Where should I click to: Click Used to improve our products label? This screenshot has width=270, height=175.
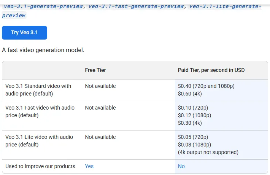[40, 166]
